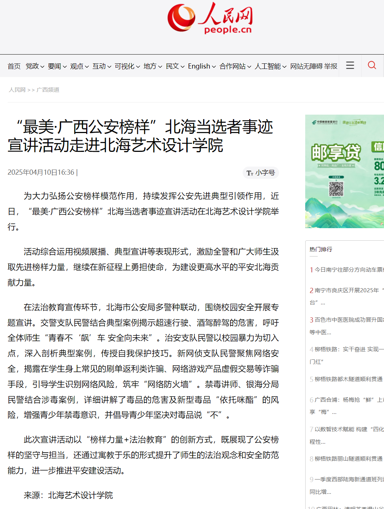Open the 广西频道 breadcrumb link
This screenshot has height=509, width=384.
[48, 90]
